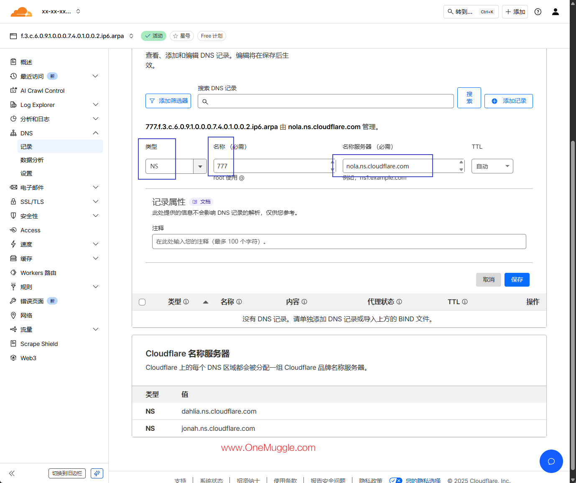Image resolution: width=576 pixels, height=483 pixels.
Task: Click the Access sidebar icon
Action: coord(13,230)
